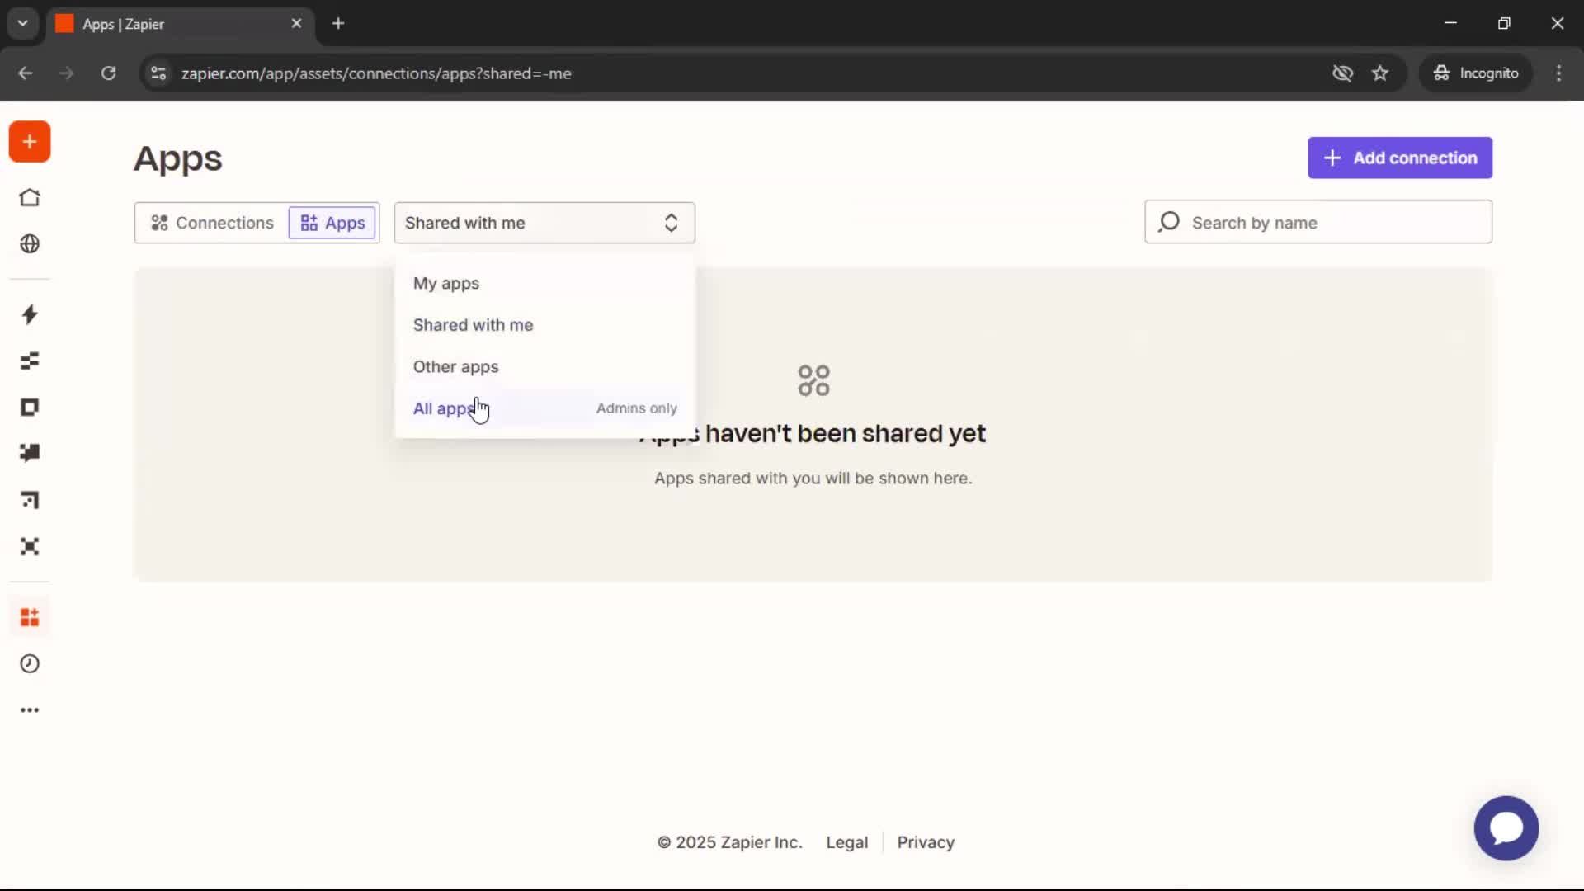Choose My apps from the dropdown

[544, 283]
